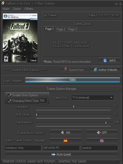Select Spanish flag language button
123x164 pixels.
(x=65, y=141)
